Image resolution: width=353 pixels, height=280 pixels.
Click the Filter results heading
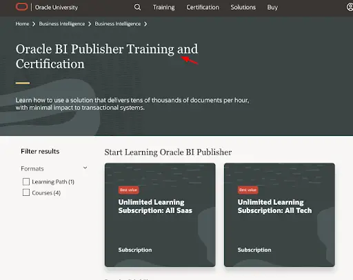click(x=40, y=152)
